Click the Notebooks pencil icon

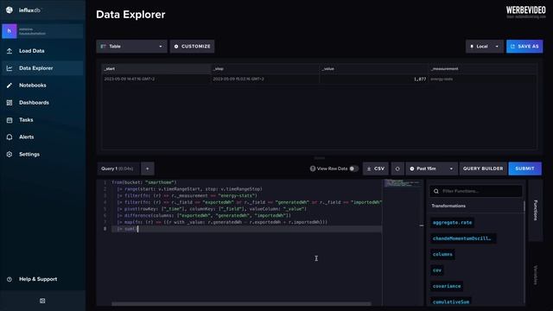click(10, 86)
